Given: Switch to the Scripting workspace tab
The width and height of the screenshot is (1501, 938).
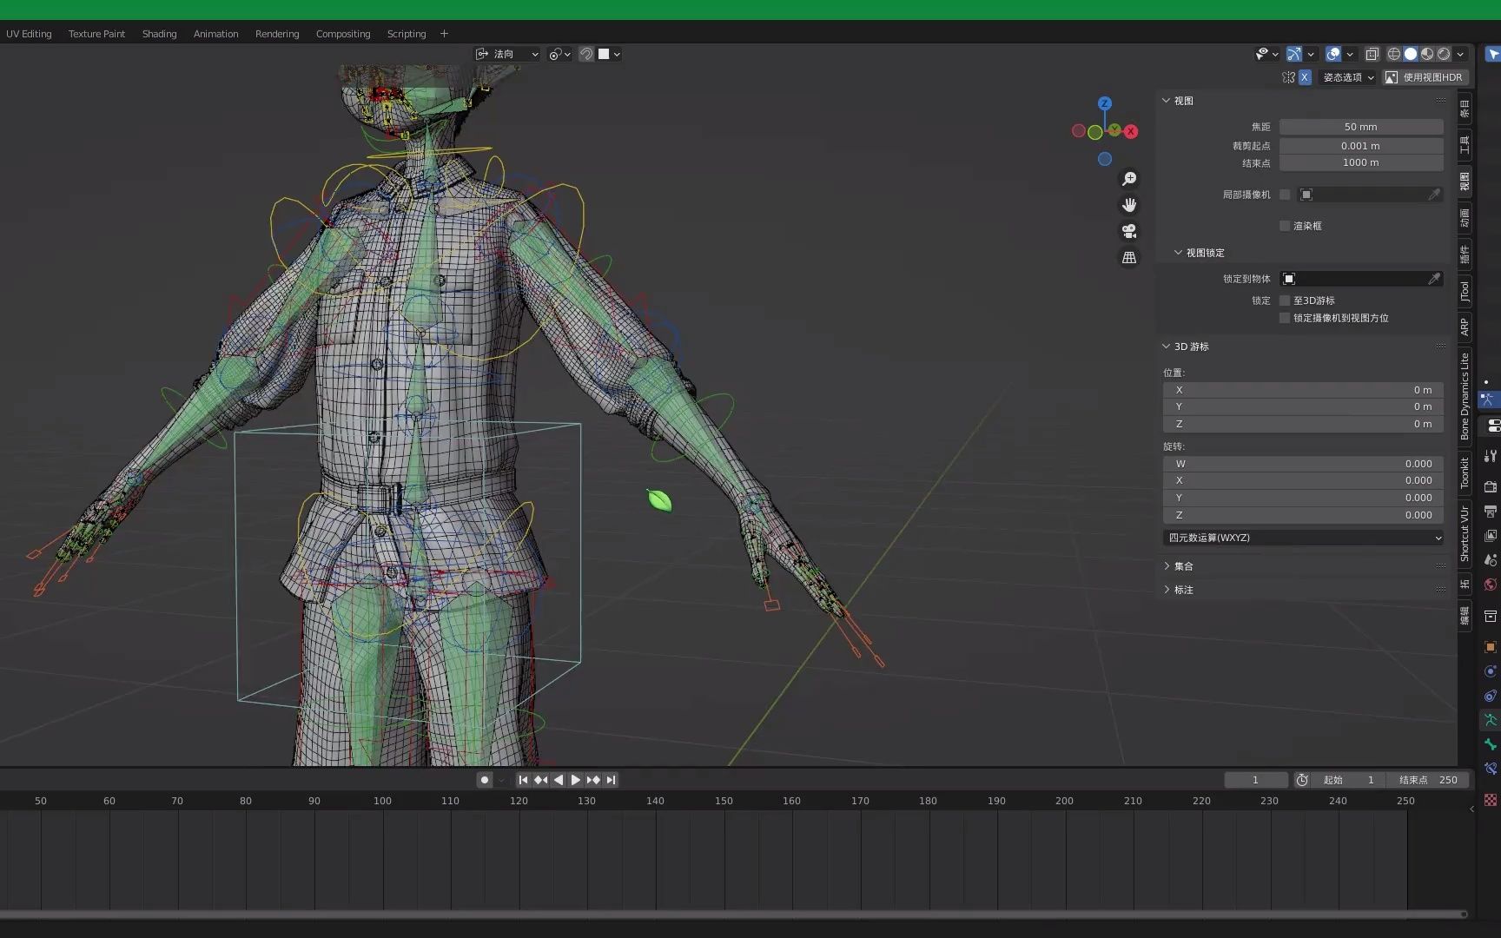Looking at the screenshot, I should tap(407, 34).
